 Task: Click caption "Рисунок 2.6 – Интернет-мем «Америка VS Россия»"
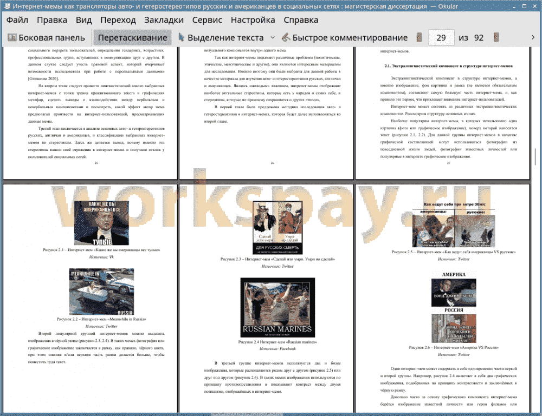point(454,347)
